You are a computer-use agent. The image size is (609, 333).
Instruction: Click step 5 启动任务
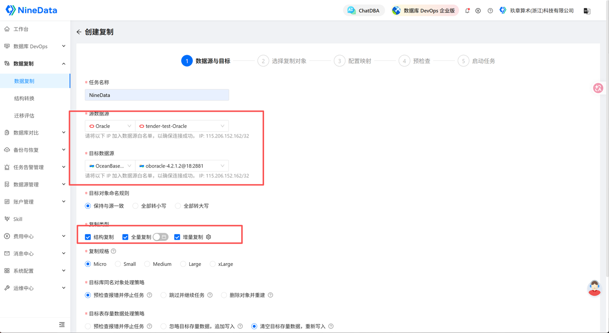pos(476,61)
